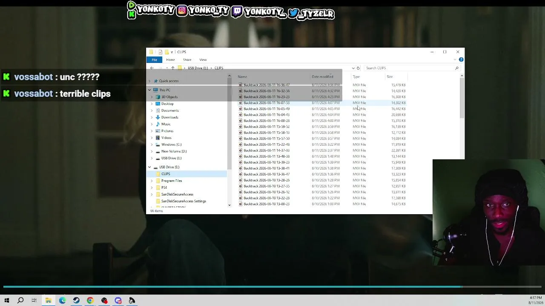The image size is (545, 306).
Task: Open Steam from the taskbar
Action: [76, 300]
